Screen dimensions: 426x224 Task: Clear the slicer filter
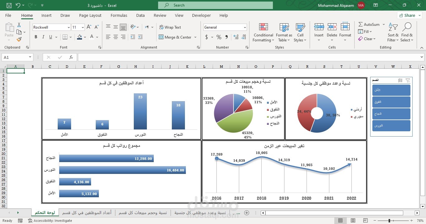408,80
